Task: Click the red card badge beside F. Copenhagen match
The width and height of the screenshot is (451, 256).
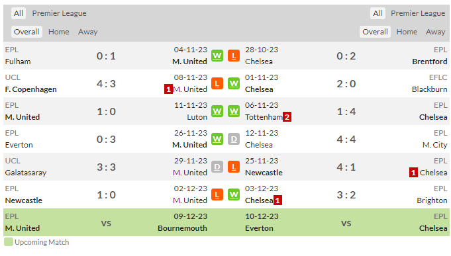Action: [168, 89]
